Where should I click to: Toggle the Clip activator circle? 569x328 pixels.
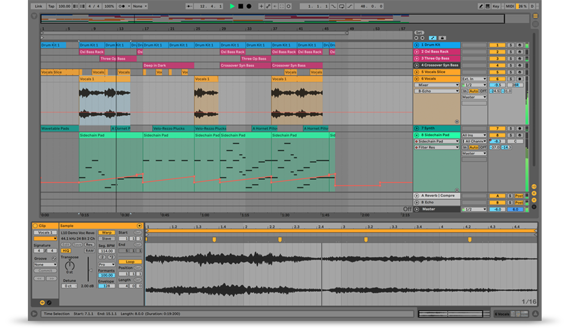[36, 225]
